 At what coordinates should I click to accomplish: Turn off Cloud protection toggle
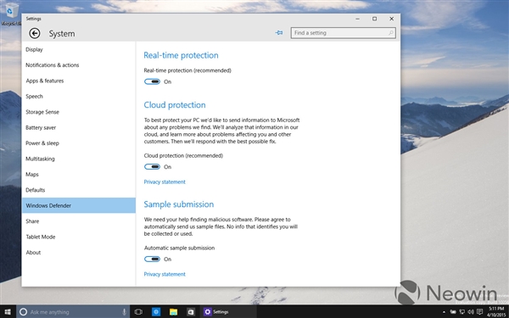152,167
